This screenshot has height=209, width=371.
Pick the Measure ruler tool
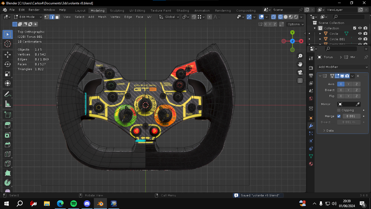coord(8,104)
